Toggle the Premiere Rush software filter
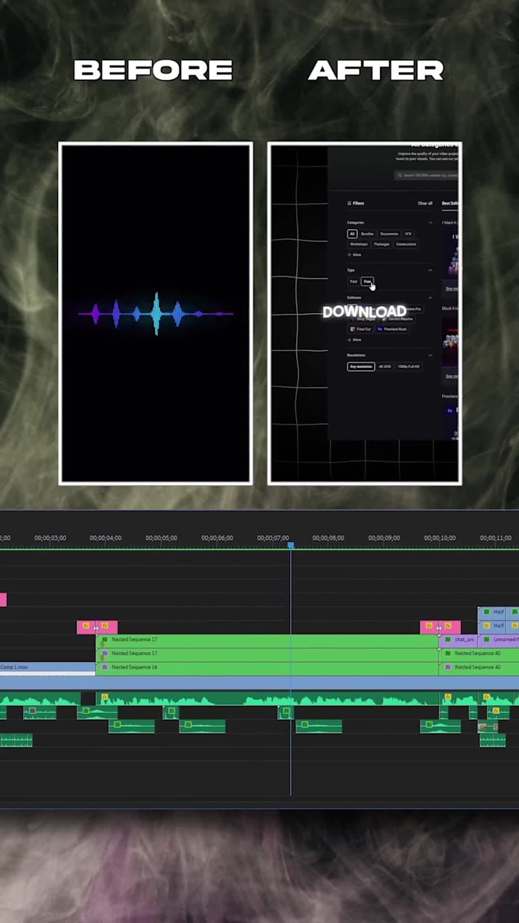Viewport: 519px width, 923px height. 392,328
